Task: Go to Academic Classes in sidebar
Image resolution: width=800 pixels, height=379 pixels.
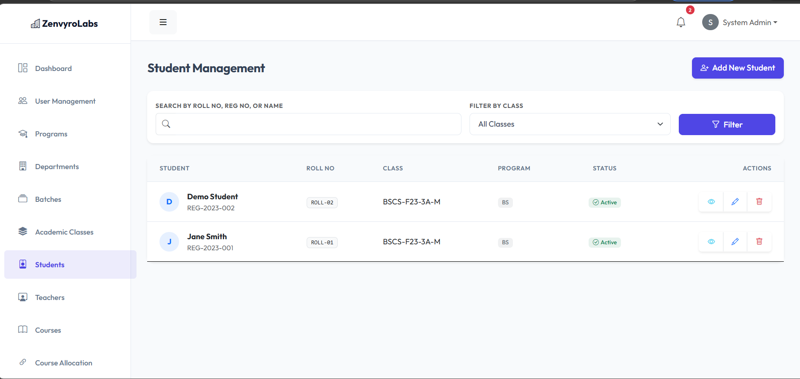Action: pos(64,232)
